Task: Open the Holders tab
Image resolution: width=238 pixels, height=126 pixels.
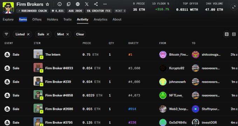Action: pyautogui.click(x=52, y=20)
